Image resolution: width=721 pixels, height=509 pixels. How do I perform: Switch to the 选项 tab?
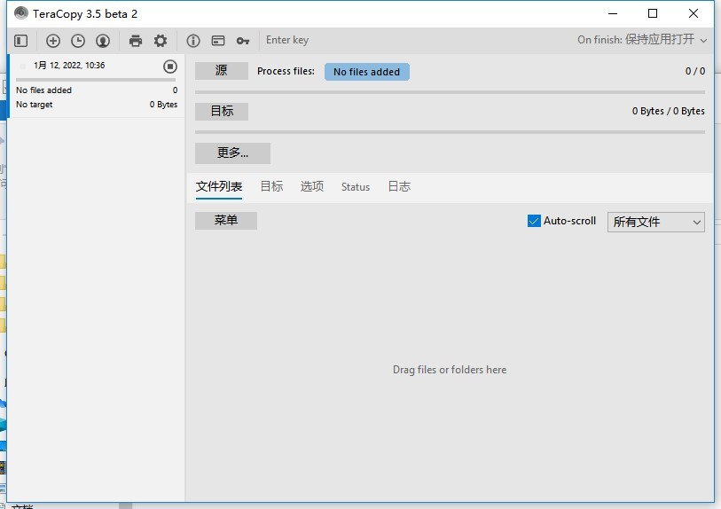(312, 187)
